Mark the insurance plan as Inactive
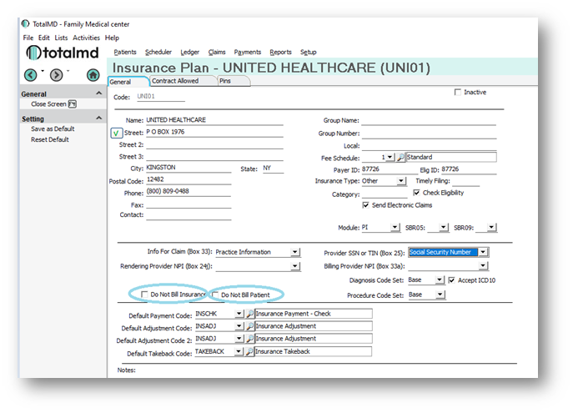This screenshot has width=573, height=413. [x=457, y=93]
